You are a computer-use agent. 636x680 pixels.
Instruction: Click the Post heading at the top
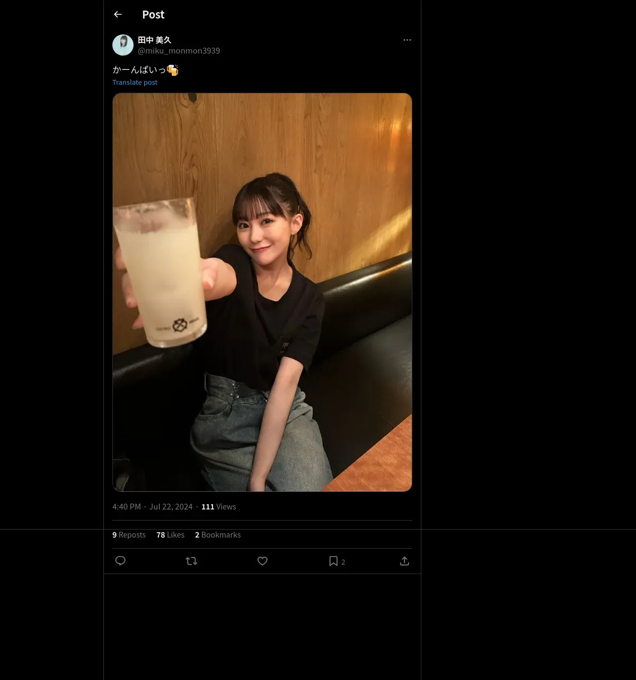[153, 15]
